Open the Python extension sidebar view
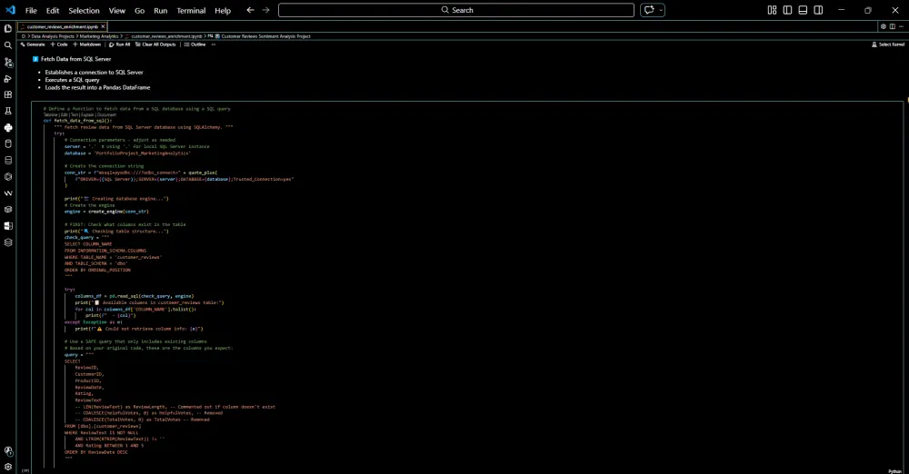Screen dimensions: 909x474 click(x=8, y=127)
